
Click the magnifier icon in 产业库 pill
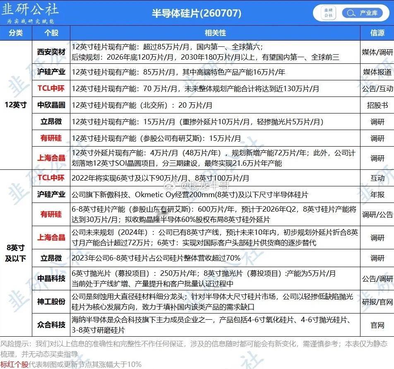coord(351,13)
